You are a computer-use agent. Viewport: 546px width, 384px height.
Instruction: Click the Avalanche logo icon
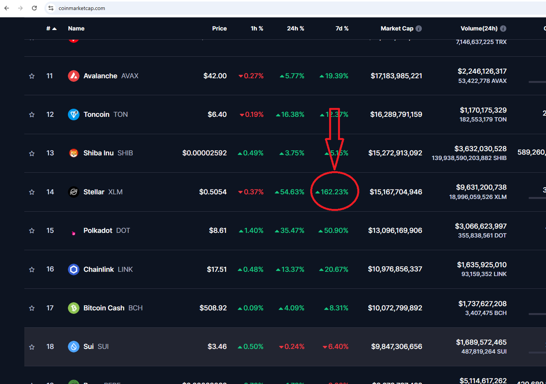(74, 76)
